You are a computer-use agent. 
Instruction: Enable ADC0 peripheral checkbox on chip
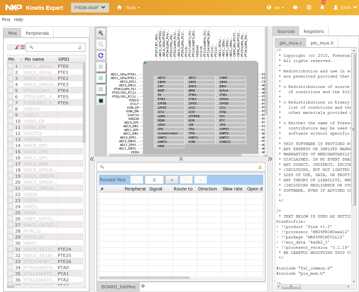point(156,78)
